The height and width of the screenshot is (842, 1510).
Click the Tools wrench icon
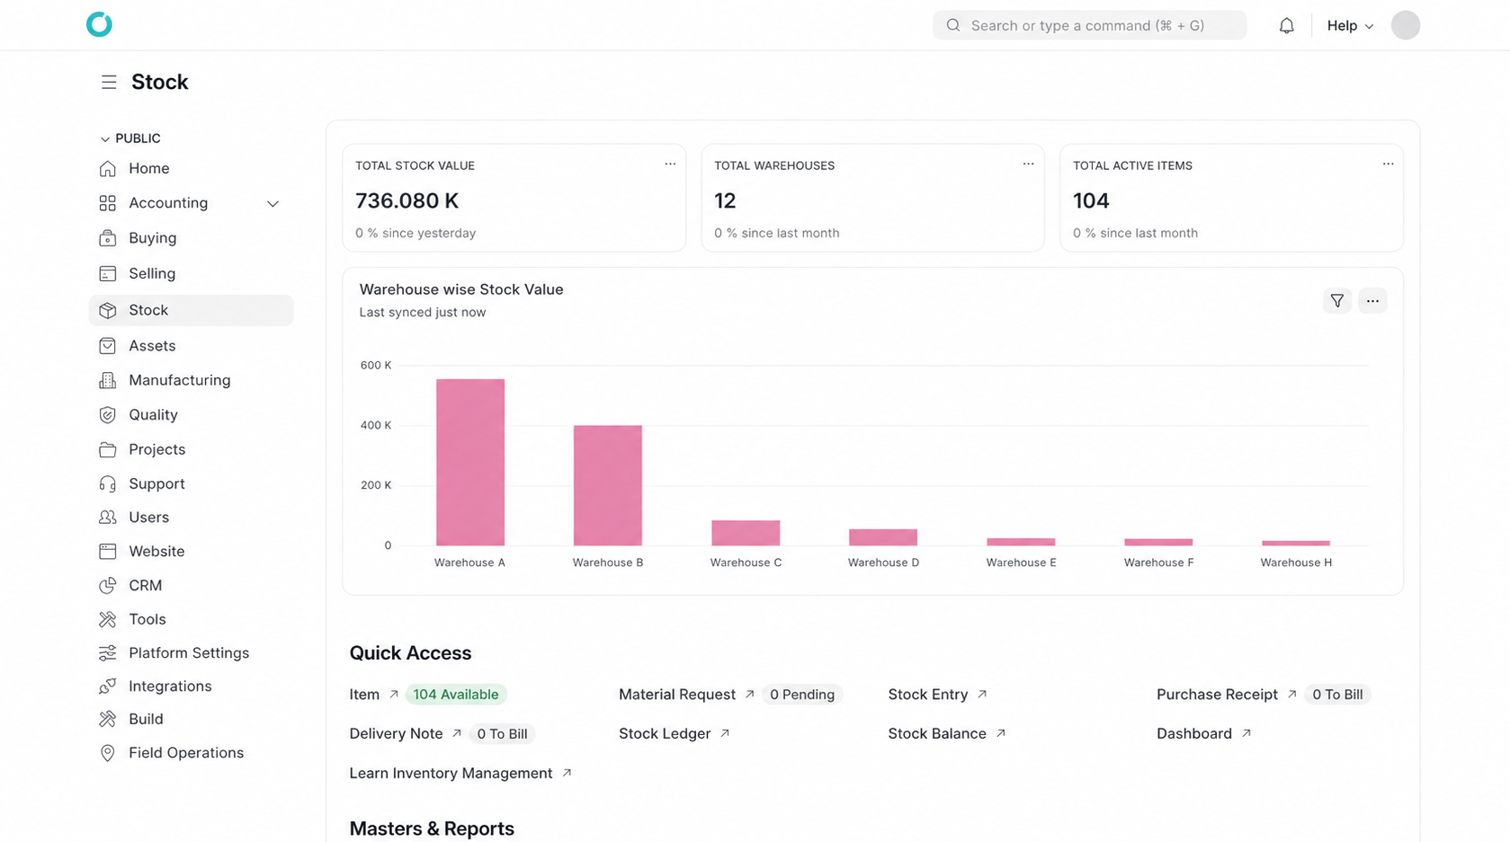[108, 619]
